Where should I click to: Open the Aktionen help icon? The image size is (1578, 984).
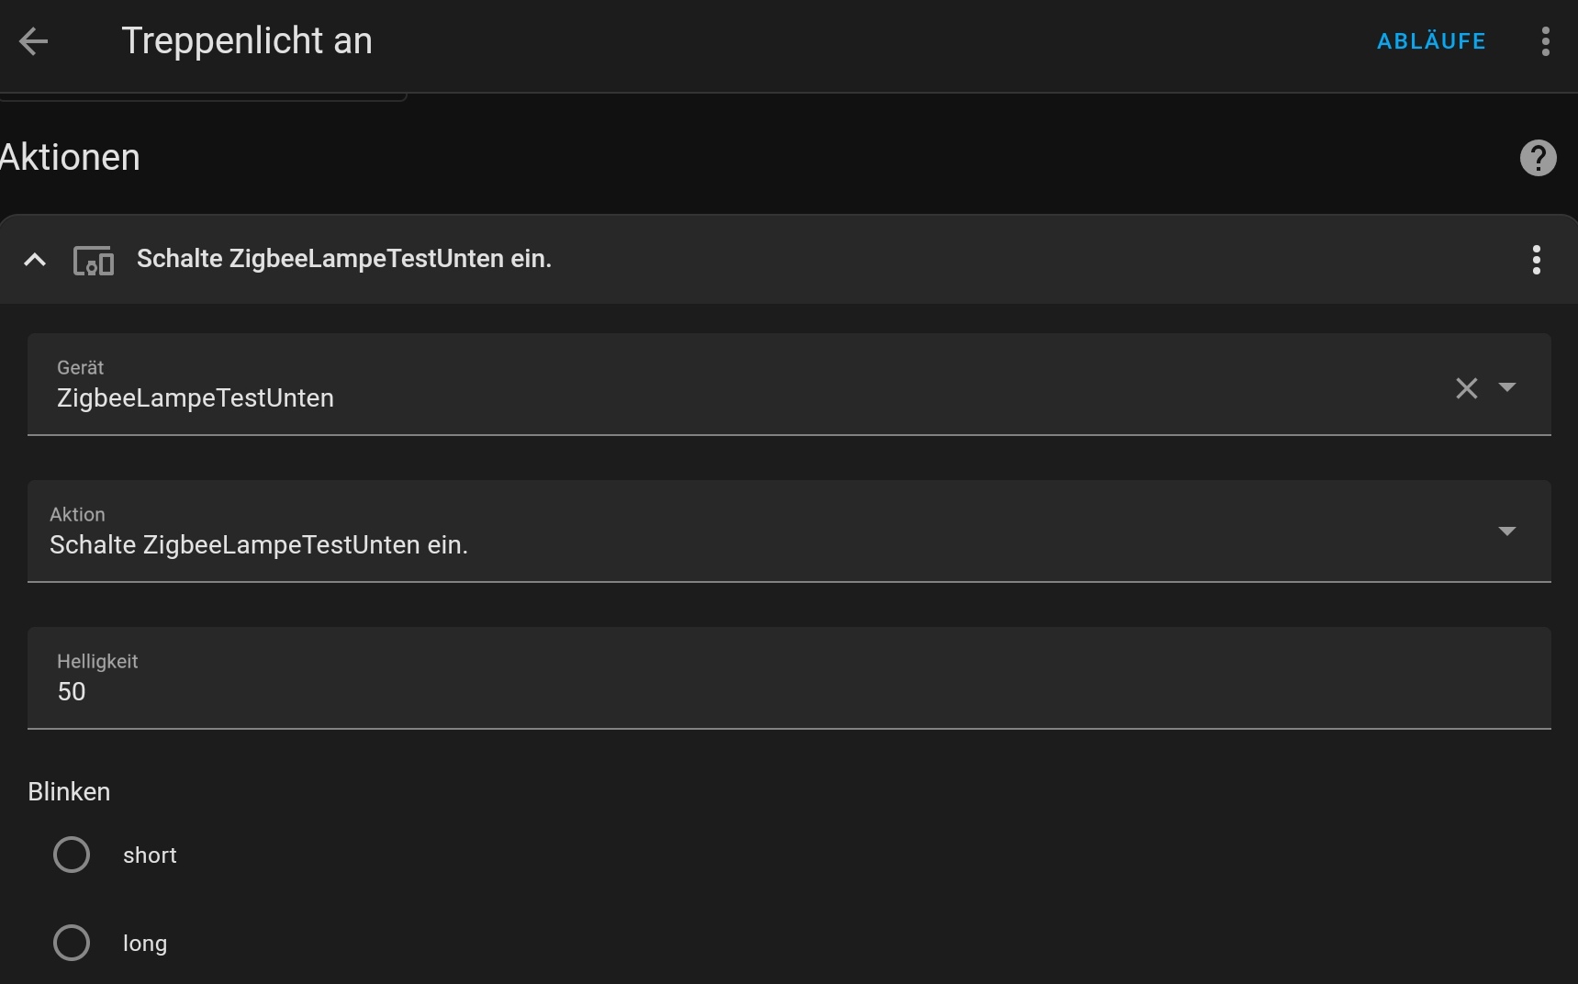click(x=1538, y=158)
